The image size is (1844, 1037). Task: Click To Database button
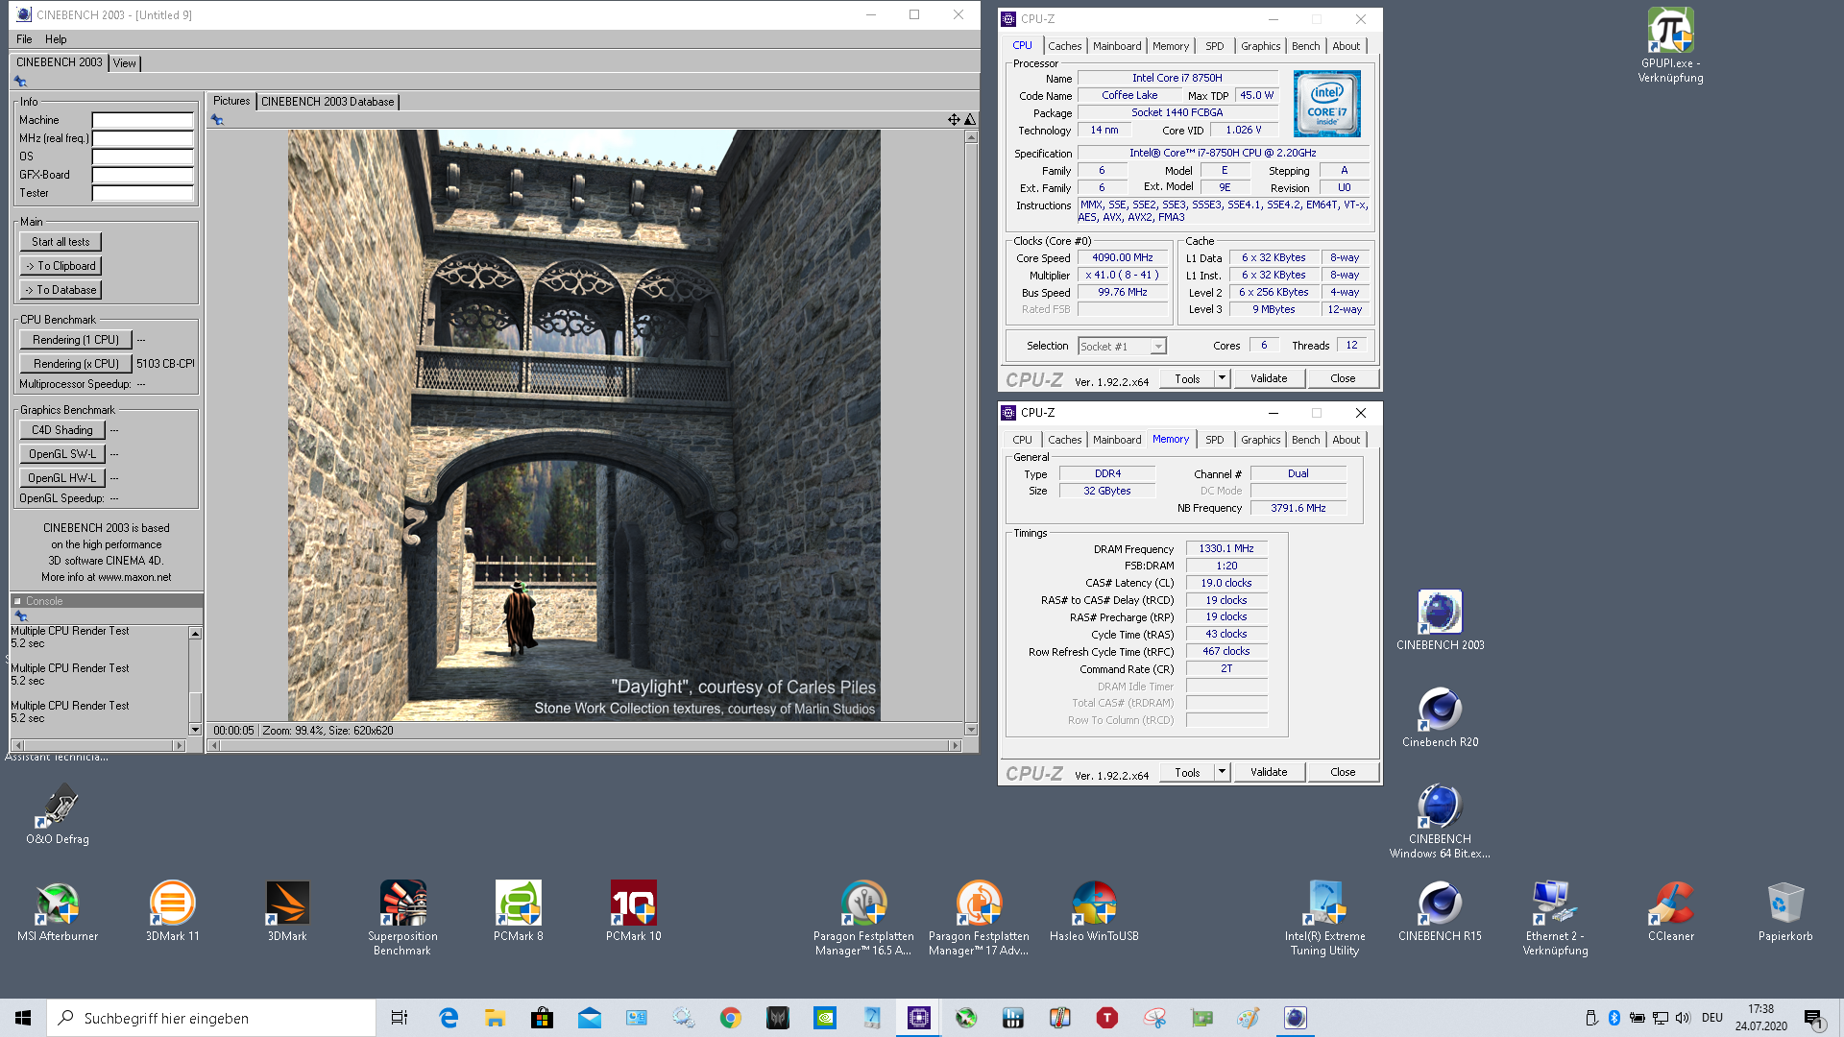[x=61, y=290]
